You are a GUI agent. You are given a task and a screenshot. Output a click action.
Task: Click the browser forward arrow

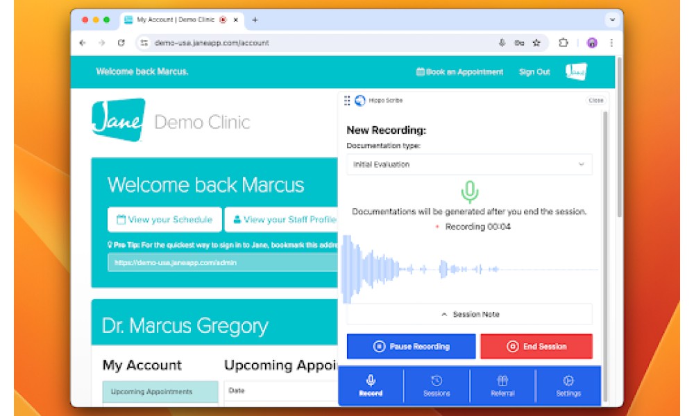point(102,43)
